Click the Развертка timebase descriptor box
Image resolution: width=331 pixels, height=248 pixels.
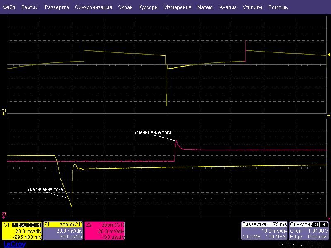point(264,231)
